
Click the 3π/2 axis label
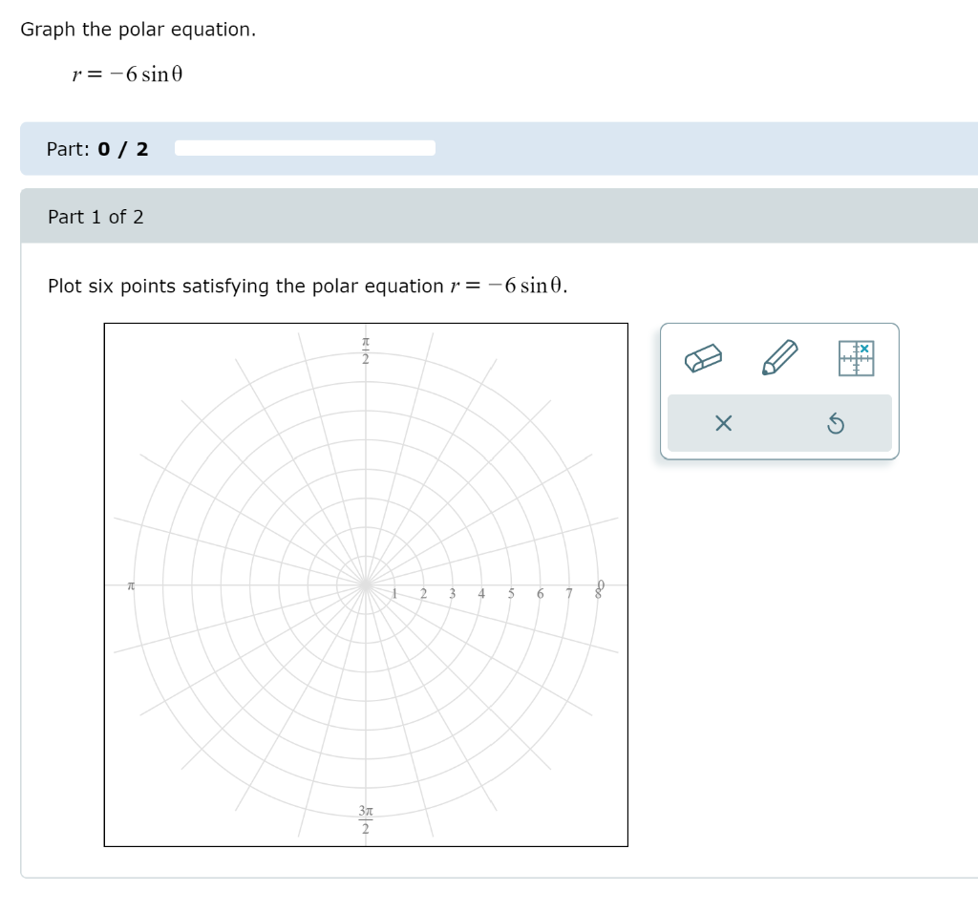[364, 819]
